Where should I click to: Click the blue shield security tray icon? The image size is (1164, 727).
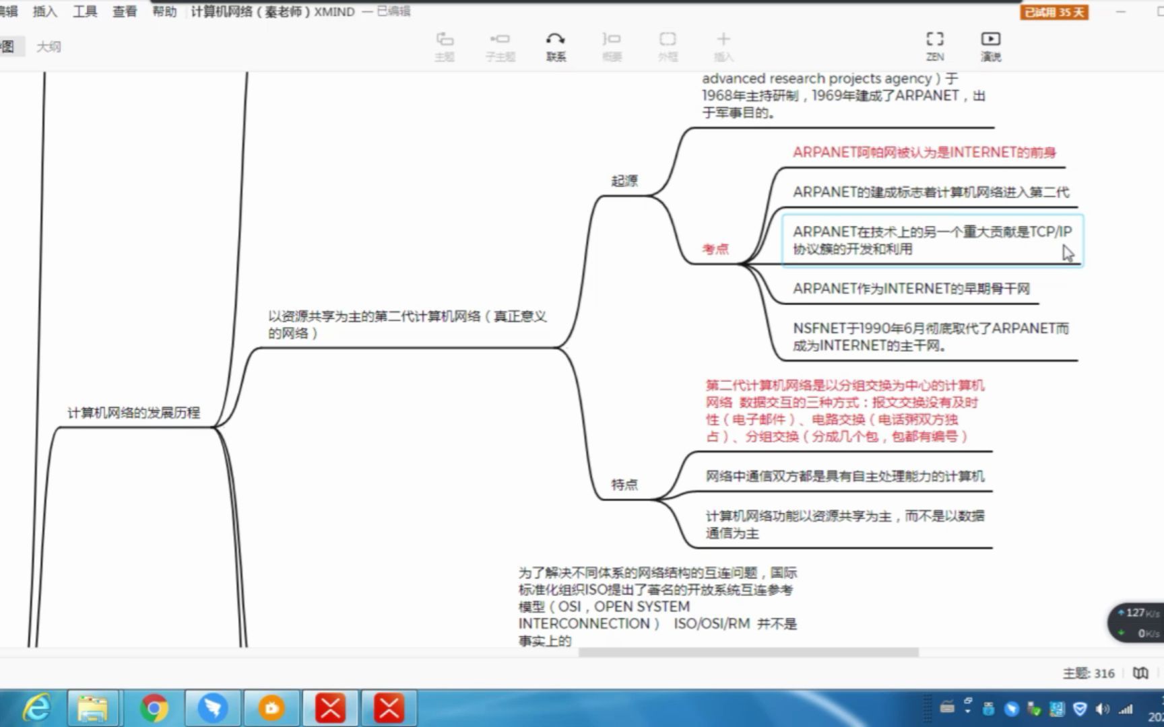tap(1080, 709)
